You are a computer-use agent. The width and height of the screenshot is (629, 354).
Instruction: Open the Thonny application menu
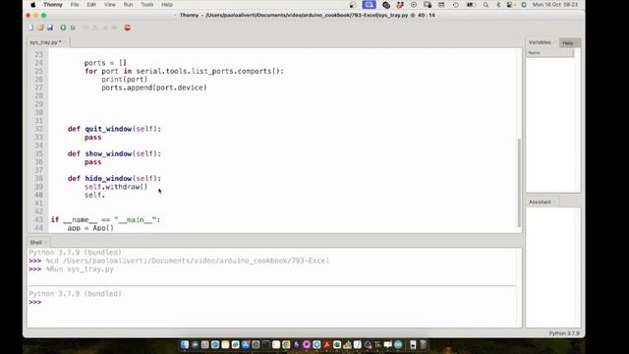(53, 5)
